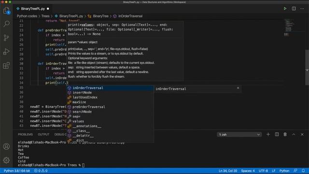Open the PROBLEMS panel tab
Screen dimensions: 309x174
pyautogui.click(x=25, y=134)
